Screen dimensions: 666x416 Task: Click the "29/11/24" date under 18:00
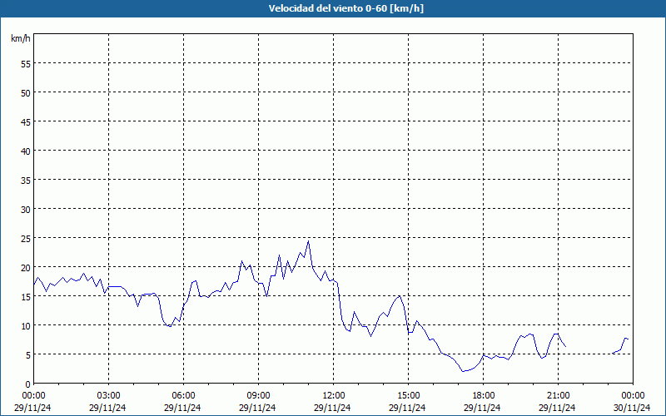point(482,408)
